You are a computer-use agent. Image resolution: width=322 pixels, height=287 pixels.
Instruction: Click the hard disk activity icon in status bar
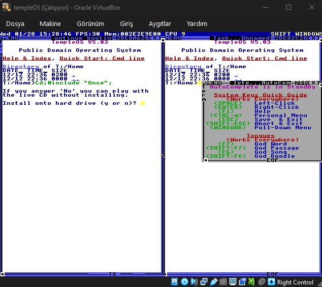175,281
